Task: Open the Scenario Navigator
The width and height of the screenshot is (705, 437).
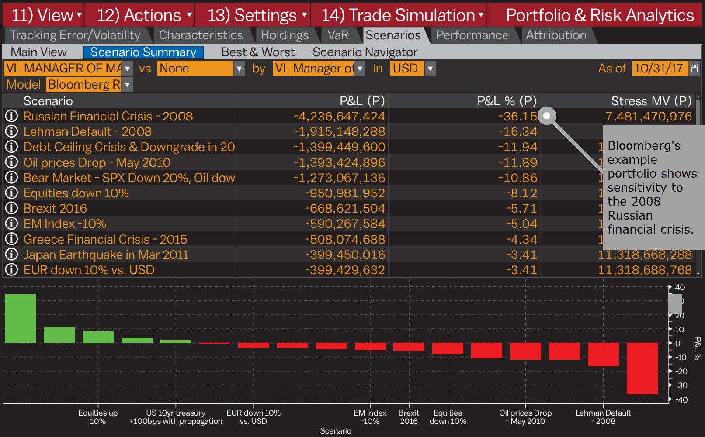Action: click(x=364, y=52)
